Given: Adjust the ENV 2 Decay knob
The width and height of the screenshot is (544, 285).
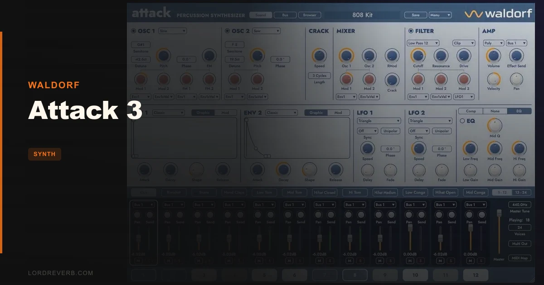Looking at the screenshot, I should (283, 170).
